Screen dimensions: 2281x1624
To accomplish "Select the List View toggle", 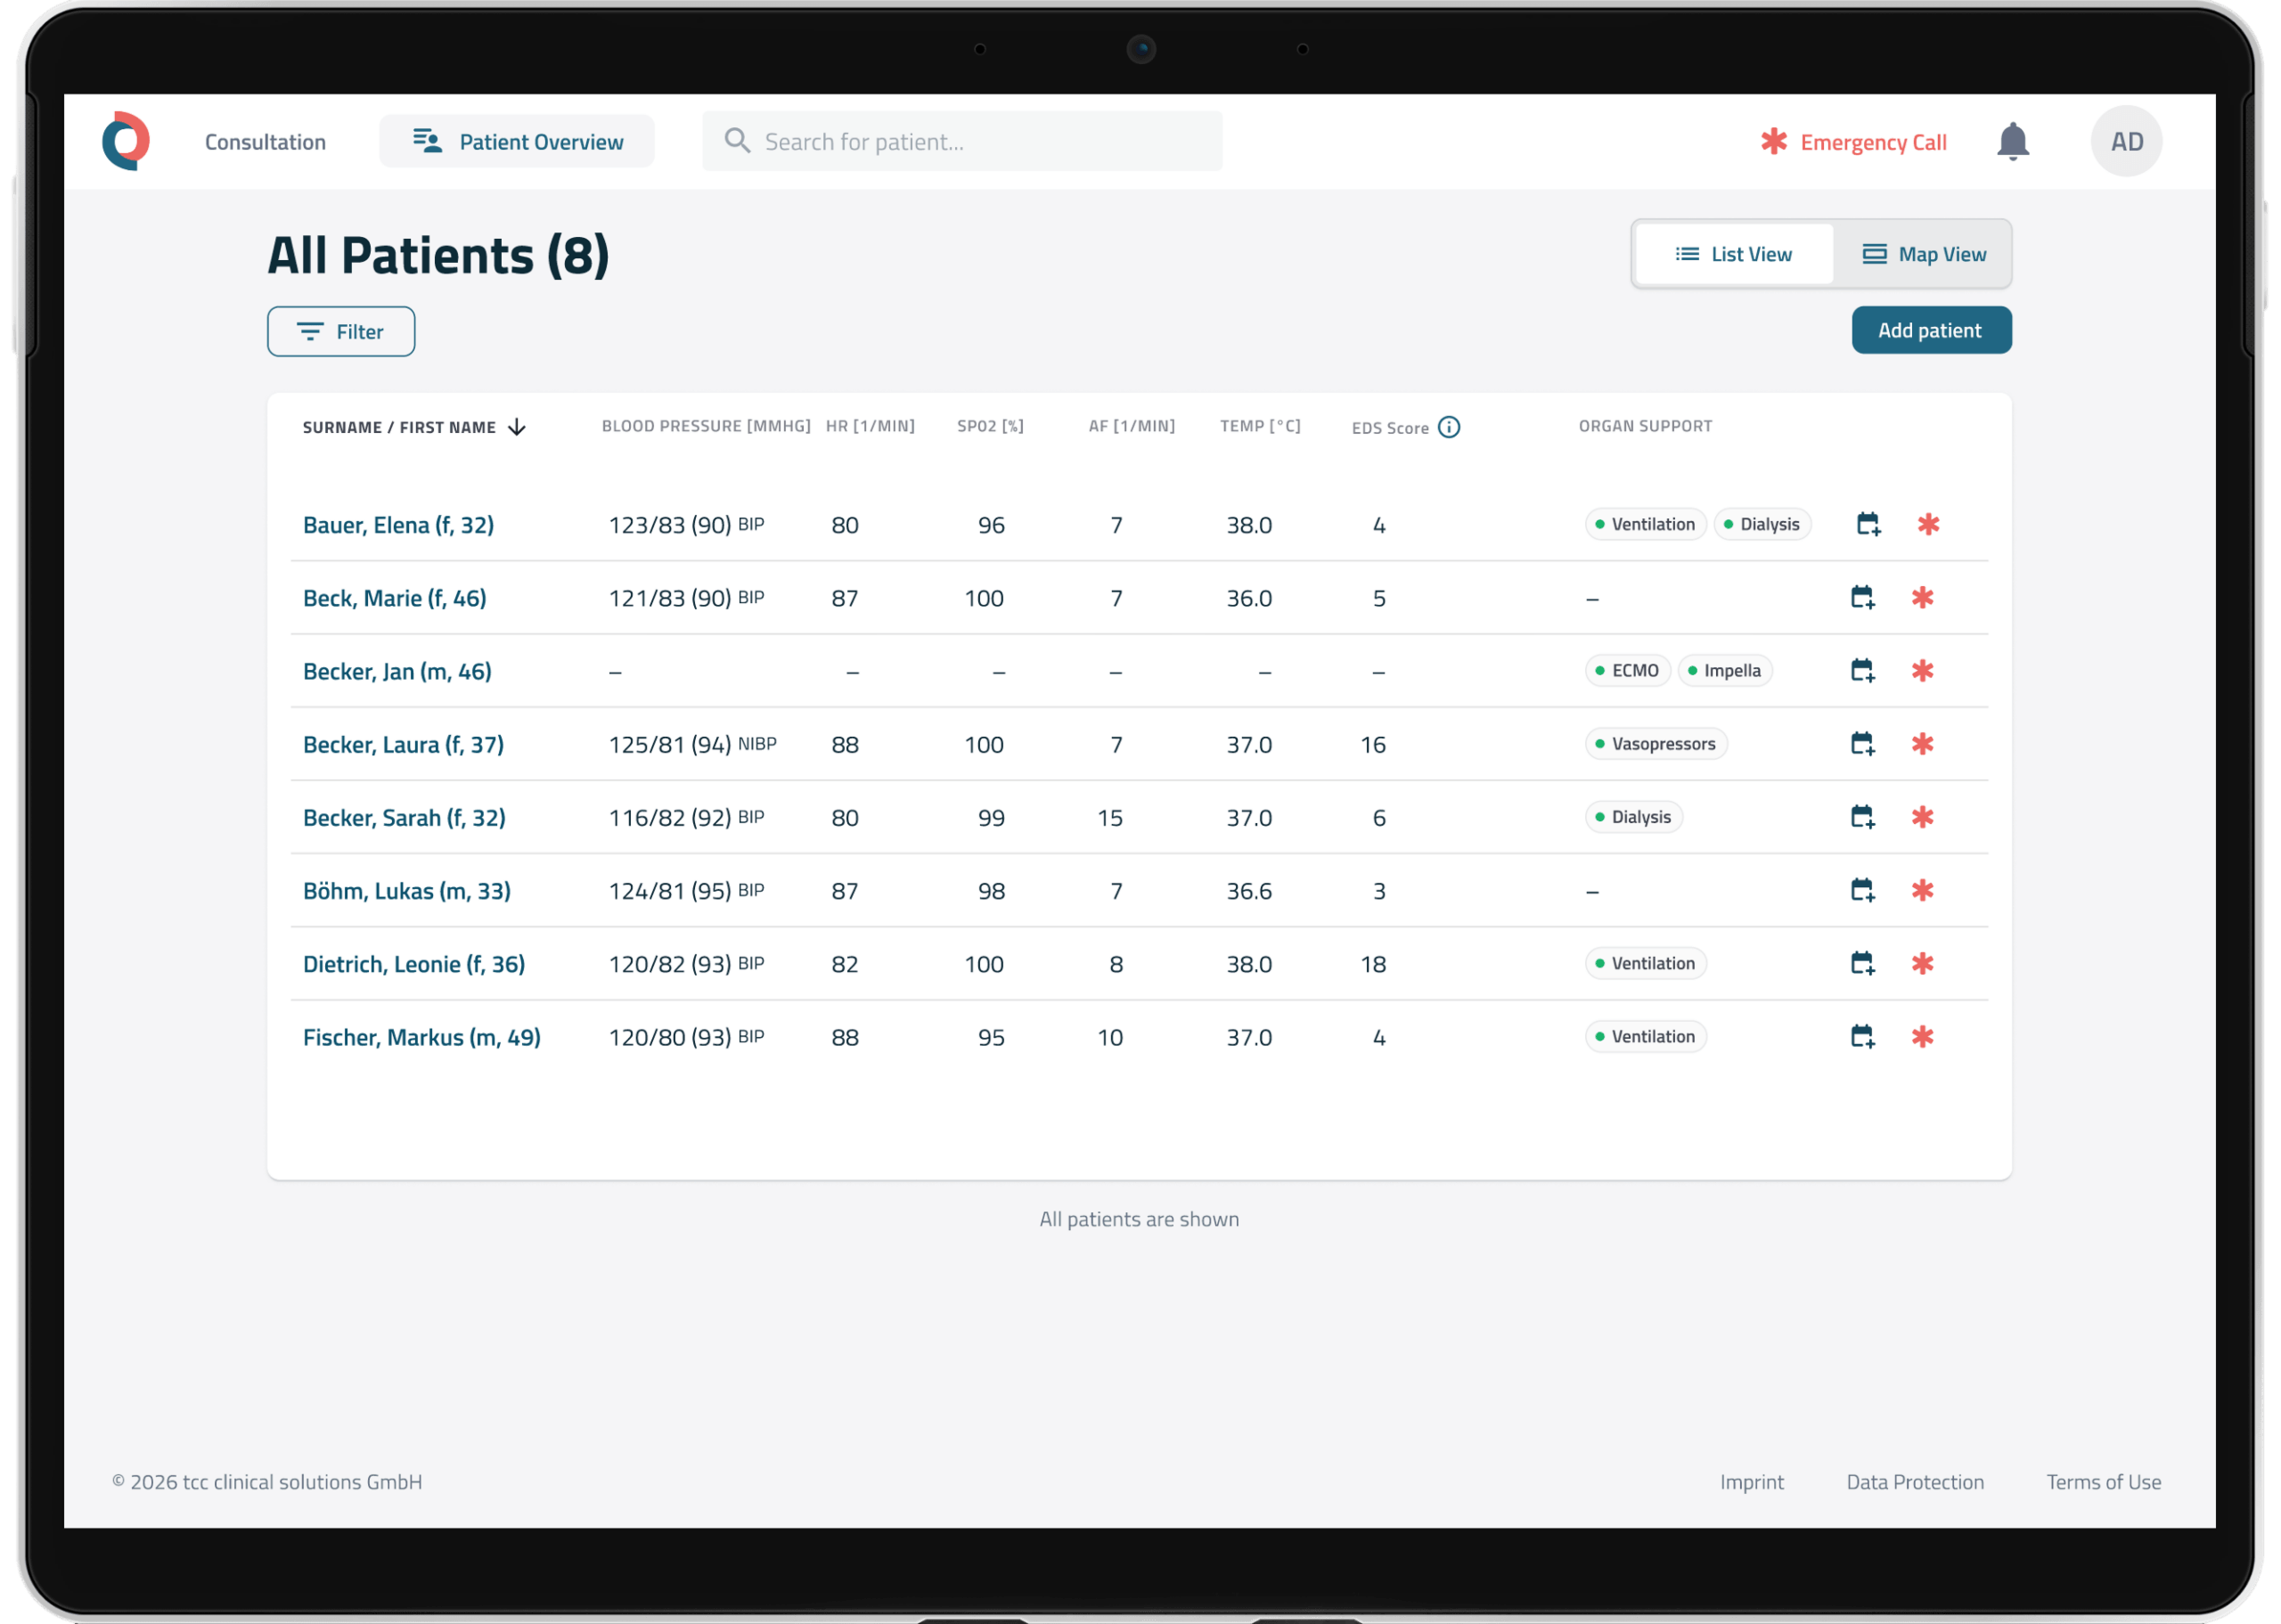I will tap(1733, 254).
